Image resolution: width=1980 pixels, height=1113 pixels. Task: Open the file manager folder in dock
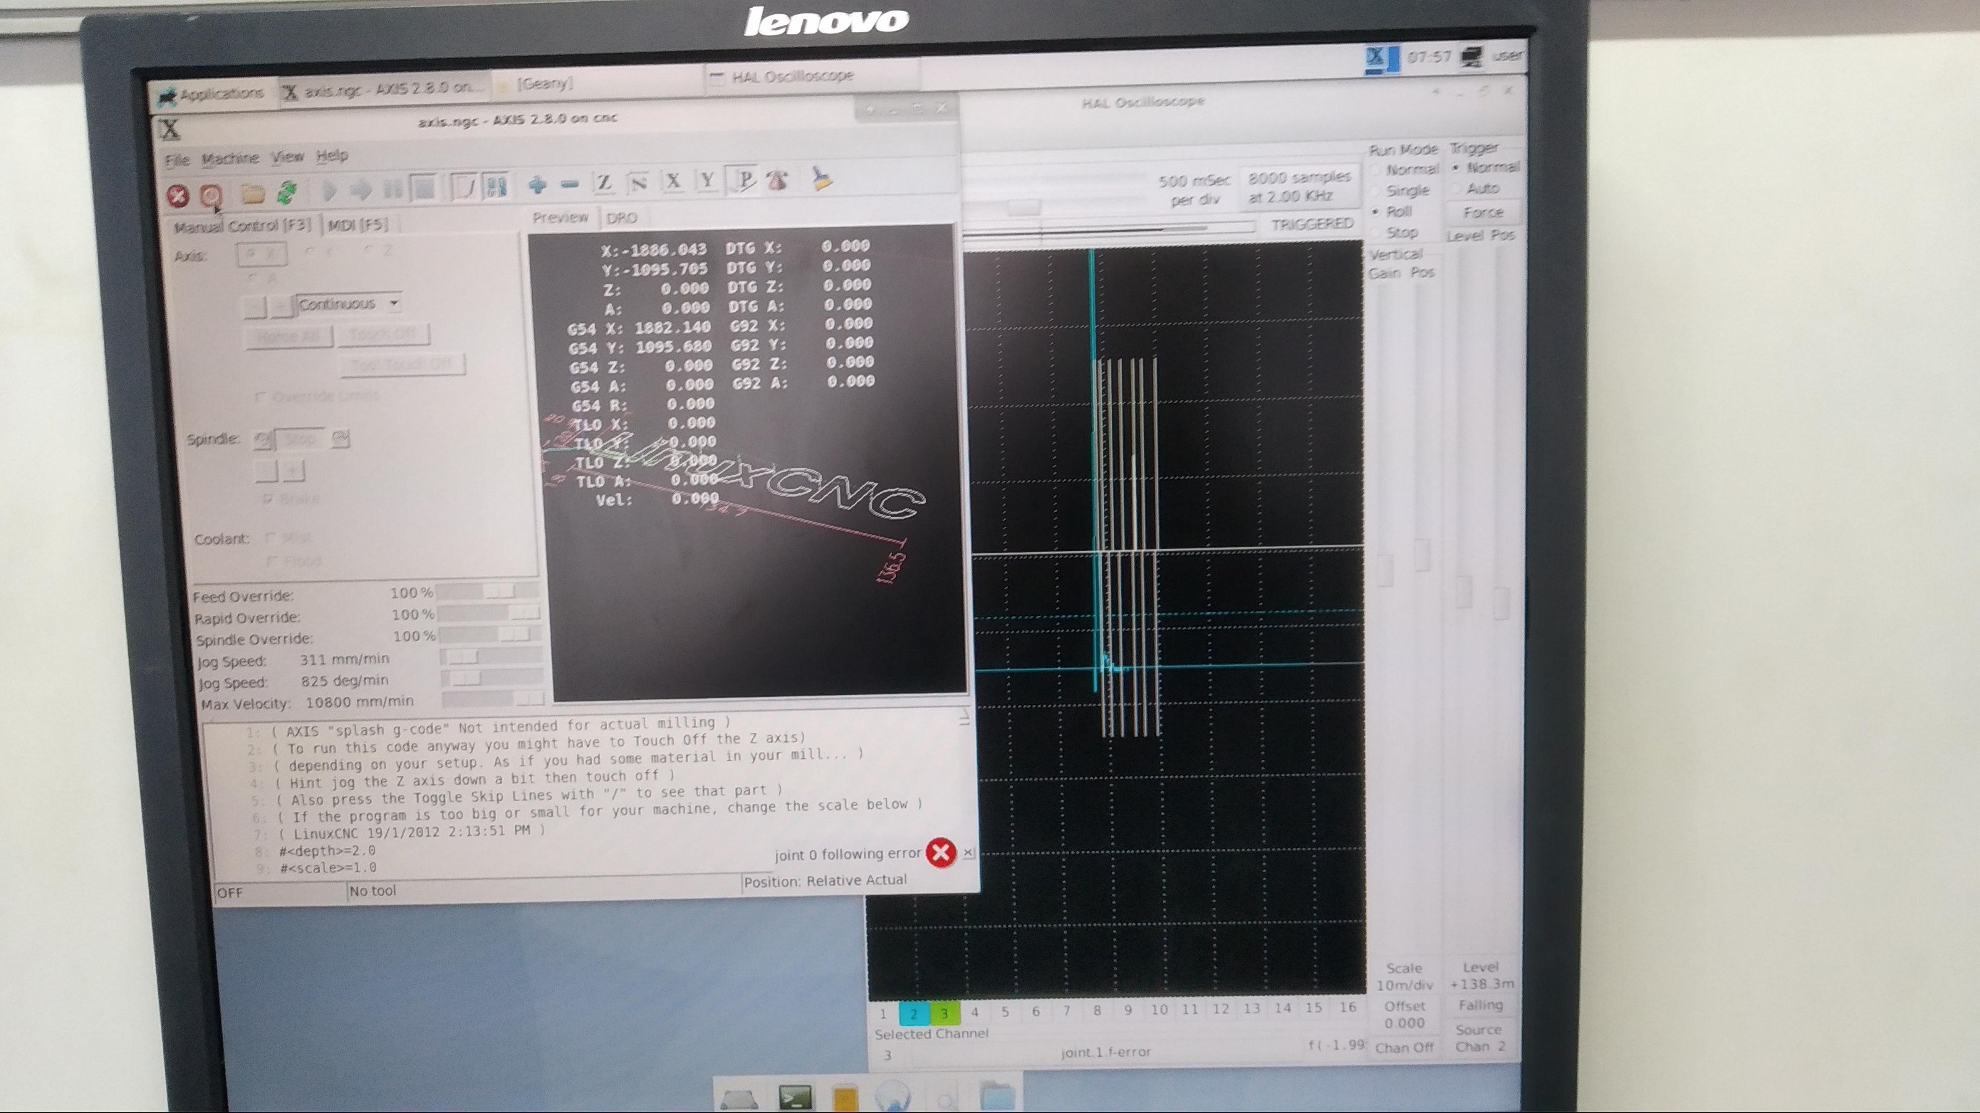(997, 1095)
